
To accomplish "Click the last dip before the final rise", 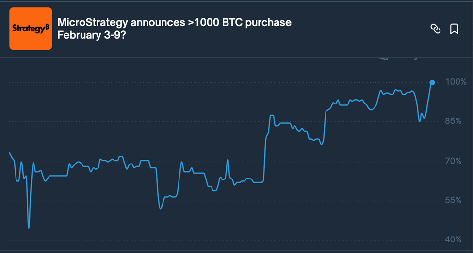I will 420,121.
